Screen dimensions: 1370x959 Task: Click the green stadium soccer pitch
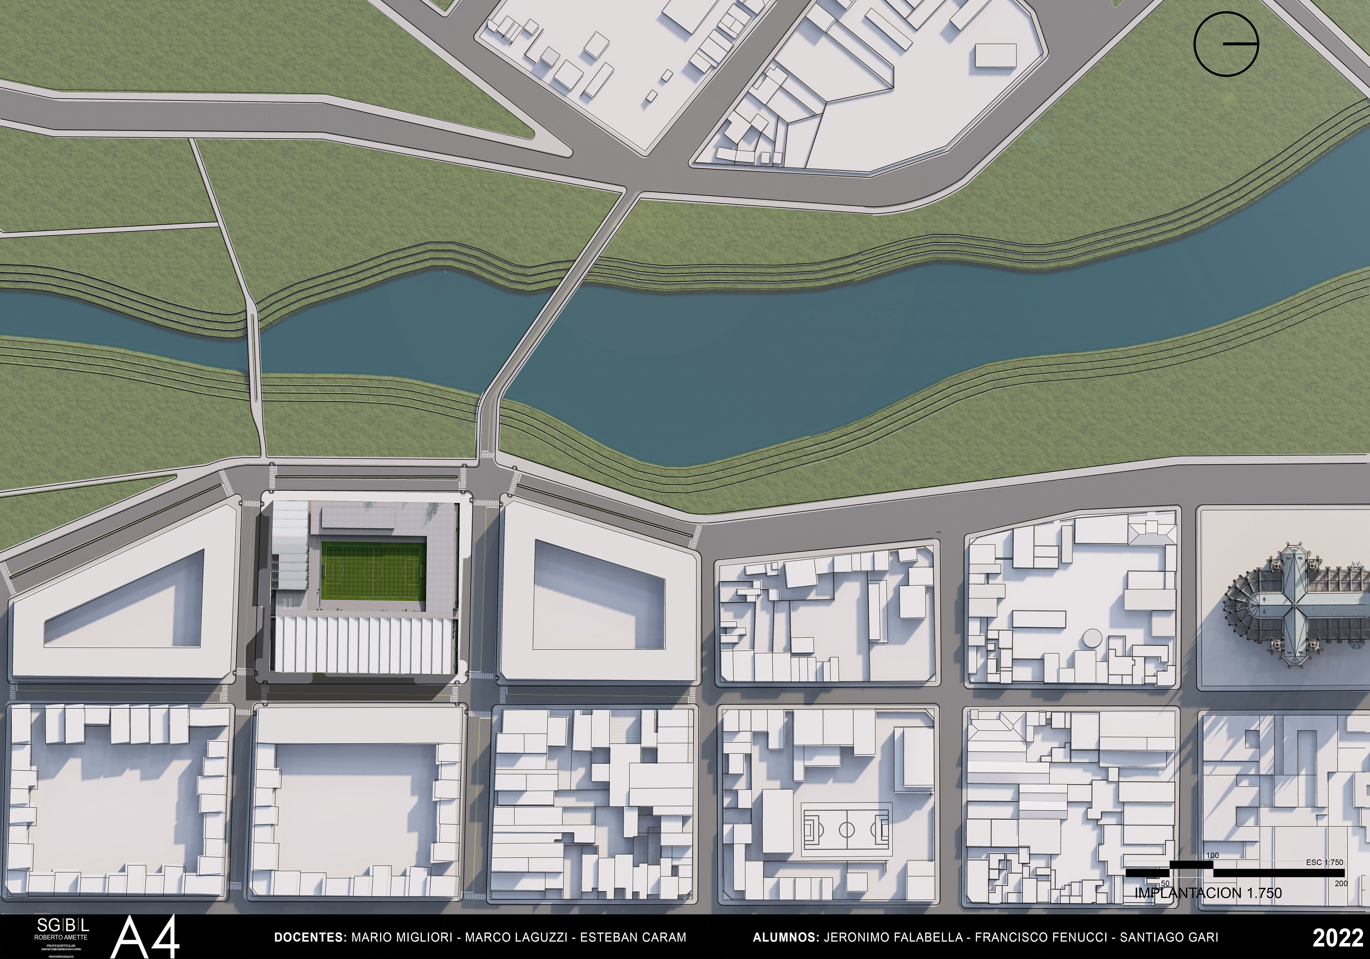point(374,570)
